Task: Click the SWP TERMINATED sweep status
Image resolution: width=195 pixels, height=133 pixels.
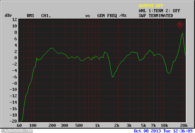Action: 155,16
